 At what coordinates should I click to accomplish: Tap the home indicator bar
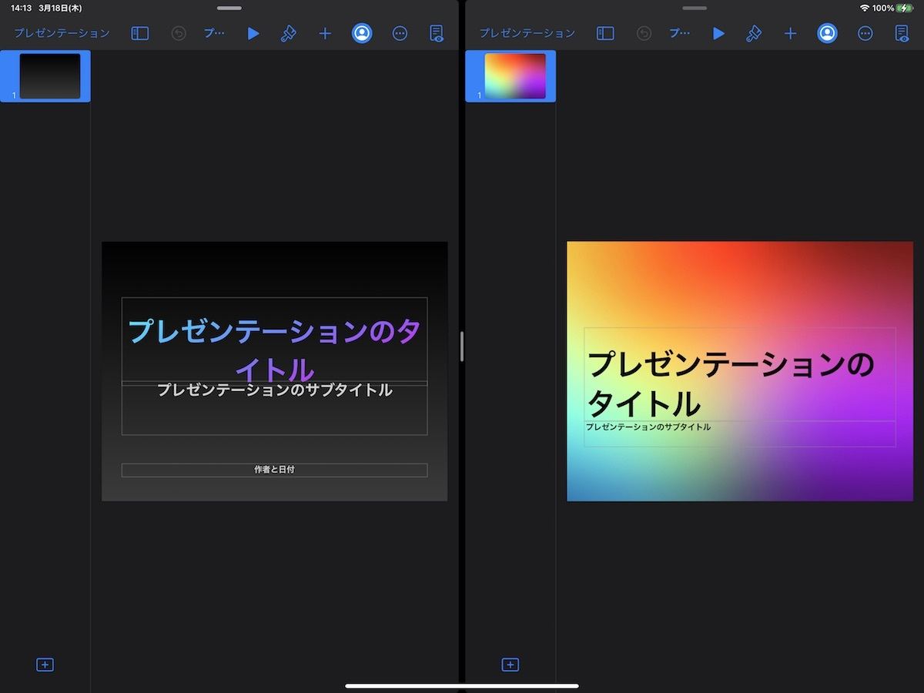[462, 685]
